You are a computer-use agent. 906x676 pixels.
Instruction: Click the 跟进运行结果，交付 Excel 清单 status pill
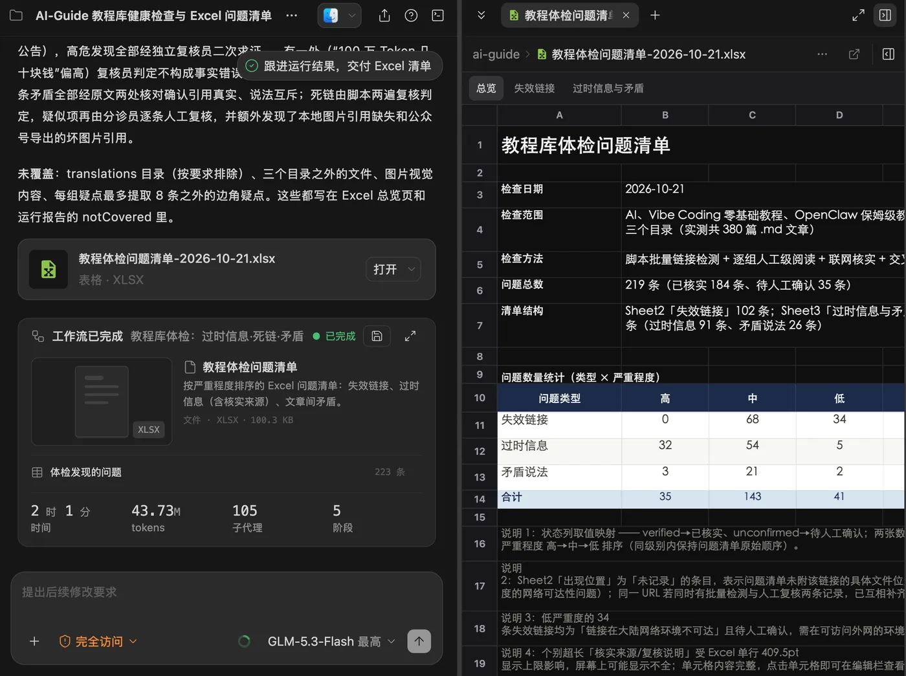pos(340,66)
